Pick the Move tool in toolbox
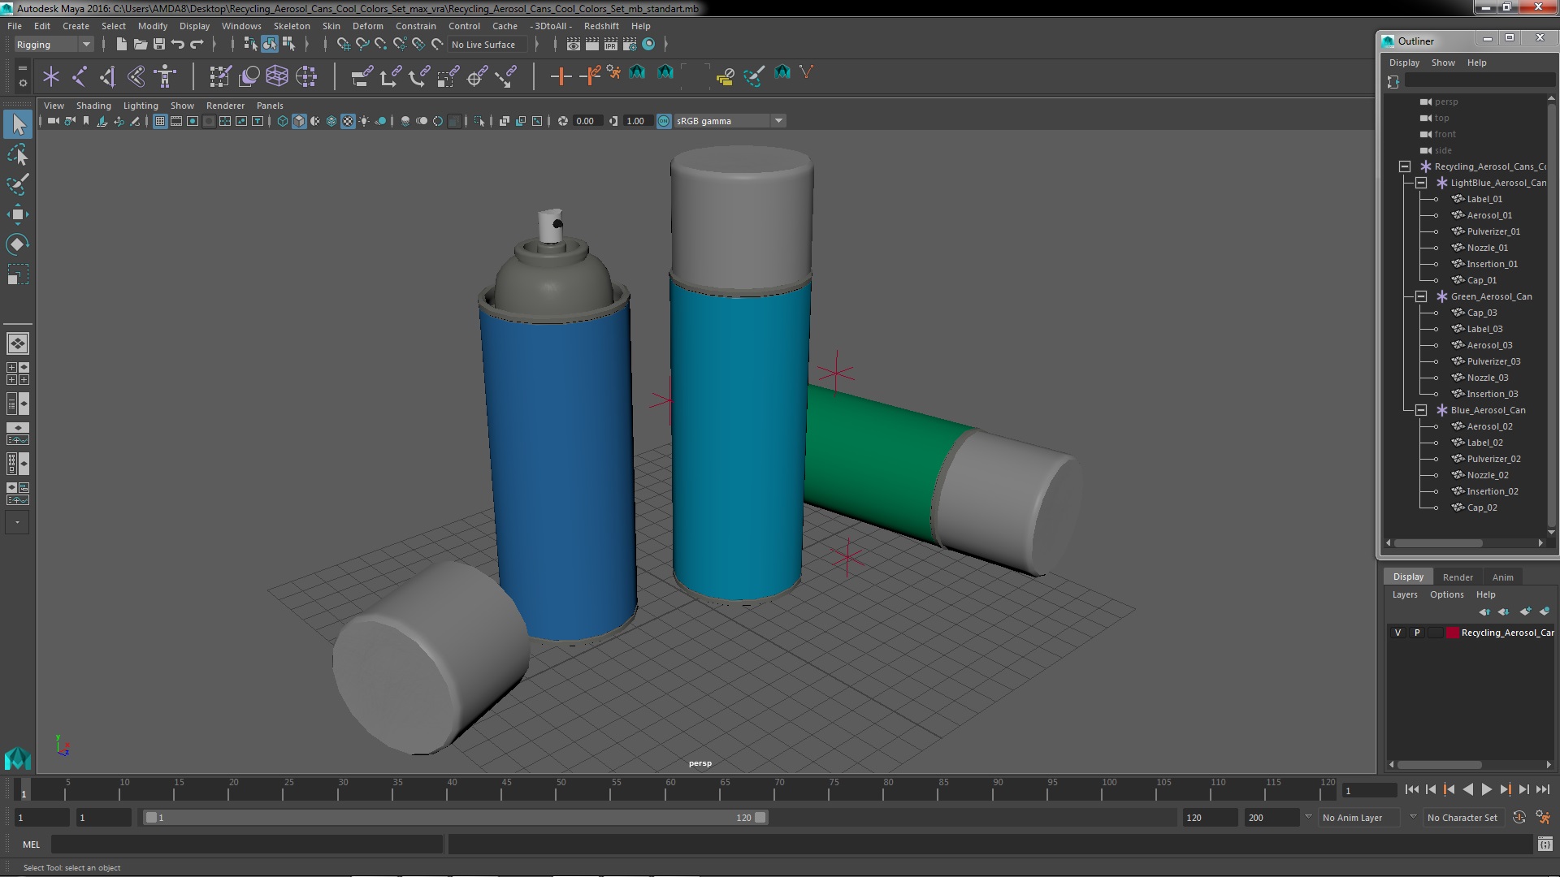 click(18, 214)
